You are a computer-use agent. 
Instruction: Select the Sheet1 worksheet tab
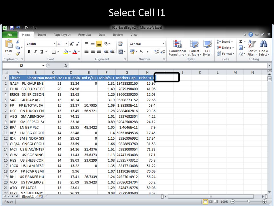(28, 197)
